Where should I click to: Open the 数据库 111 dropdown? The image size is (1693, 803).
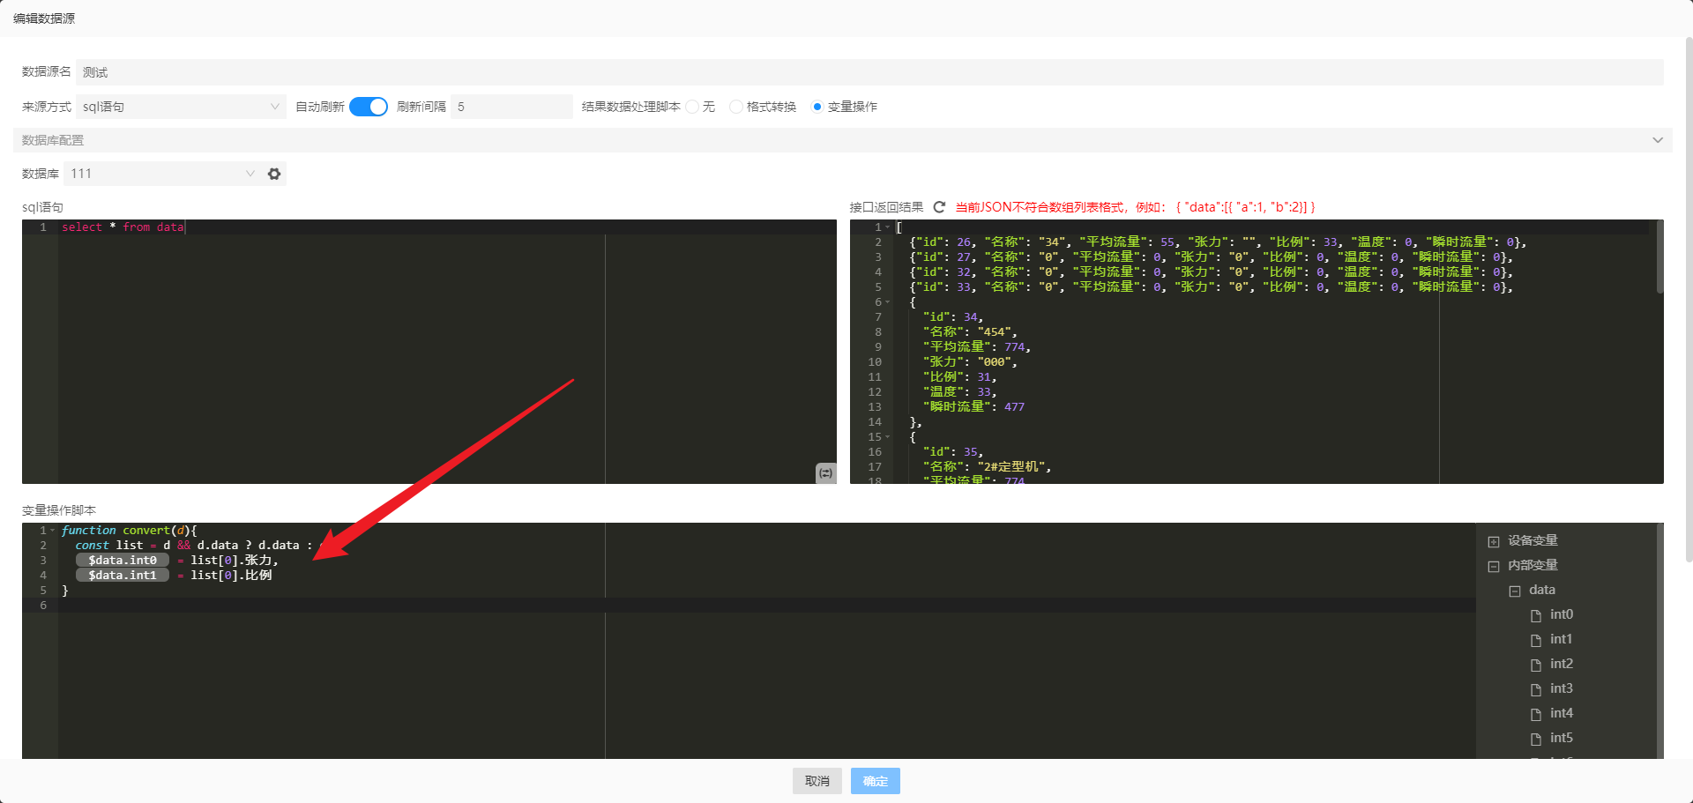(162, 174)
